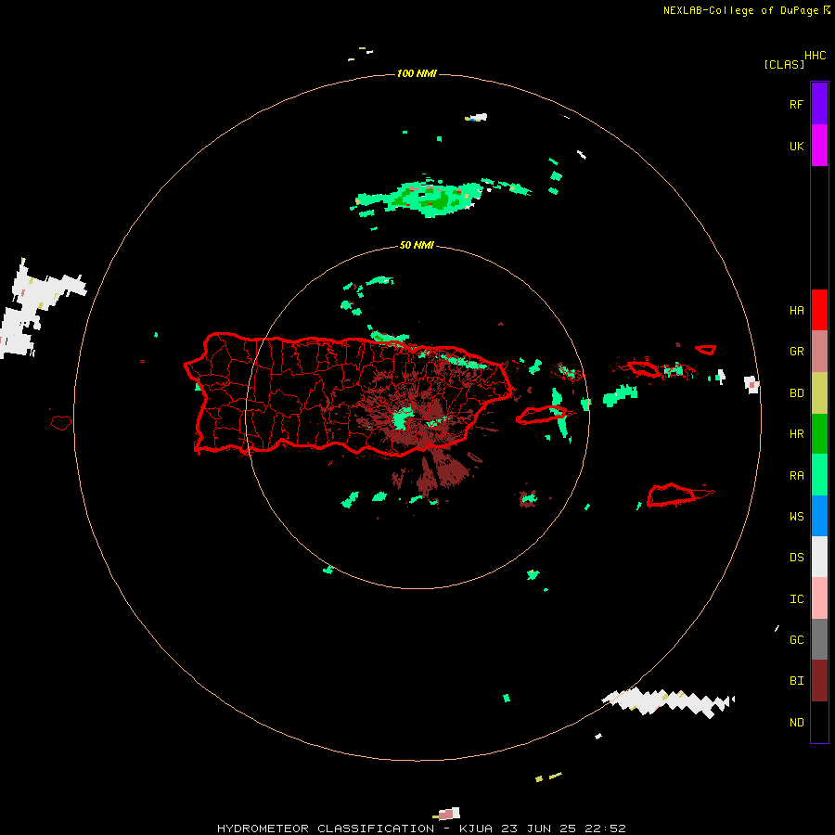
Task: Click the HR legend label
Action: tap(796, 434)
